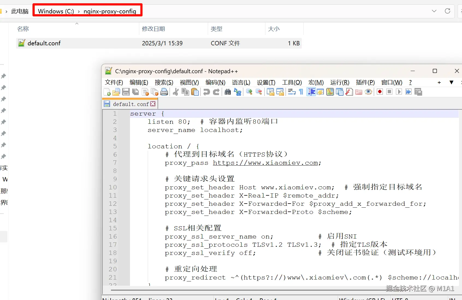The width and height of the screenshot is (462, 300).
Task: Cut selection with the scissors icon
Action: click(176, 92)
